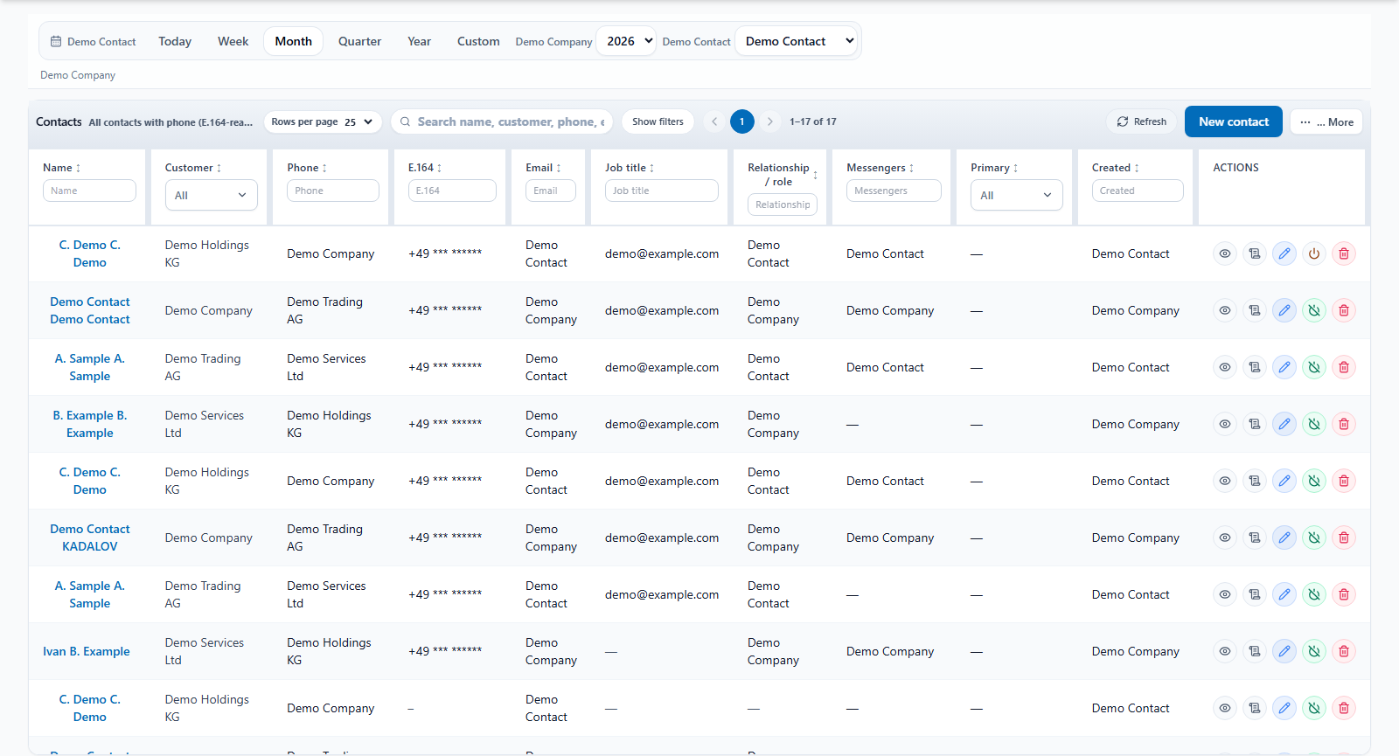The width and height of the screenshot is (1399, 756).
Task: Select the Quarter range tab
Action: click(x=360, y=41)
